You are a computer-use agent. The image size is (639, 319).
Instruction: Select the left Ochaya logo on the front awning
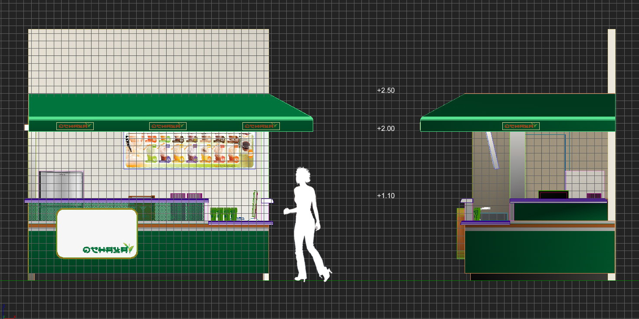75,126
